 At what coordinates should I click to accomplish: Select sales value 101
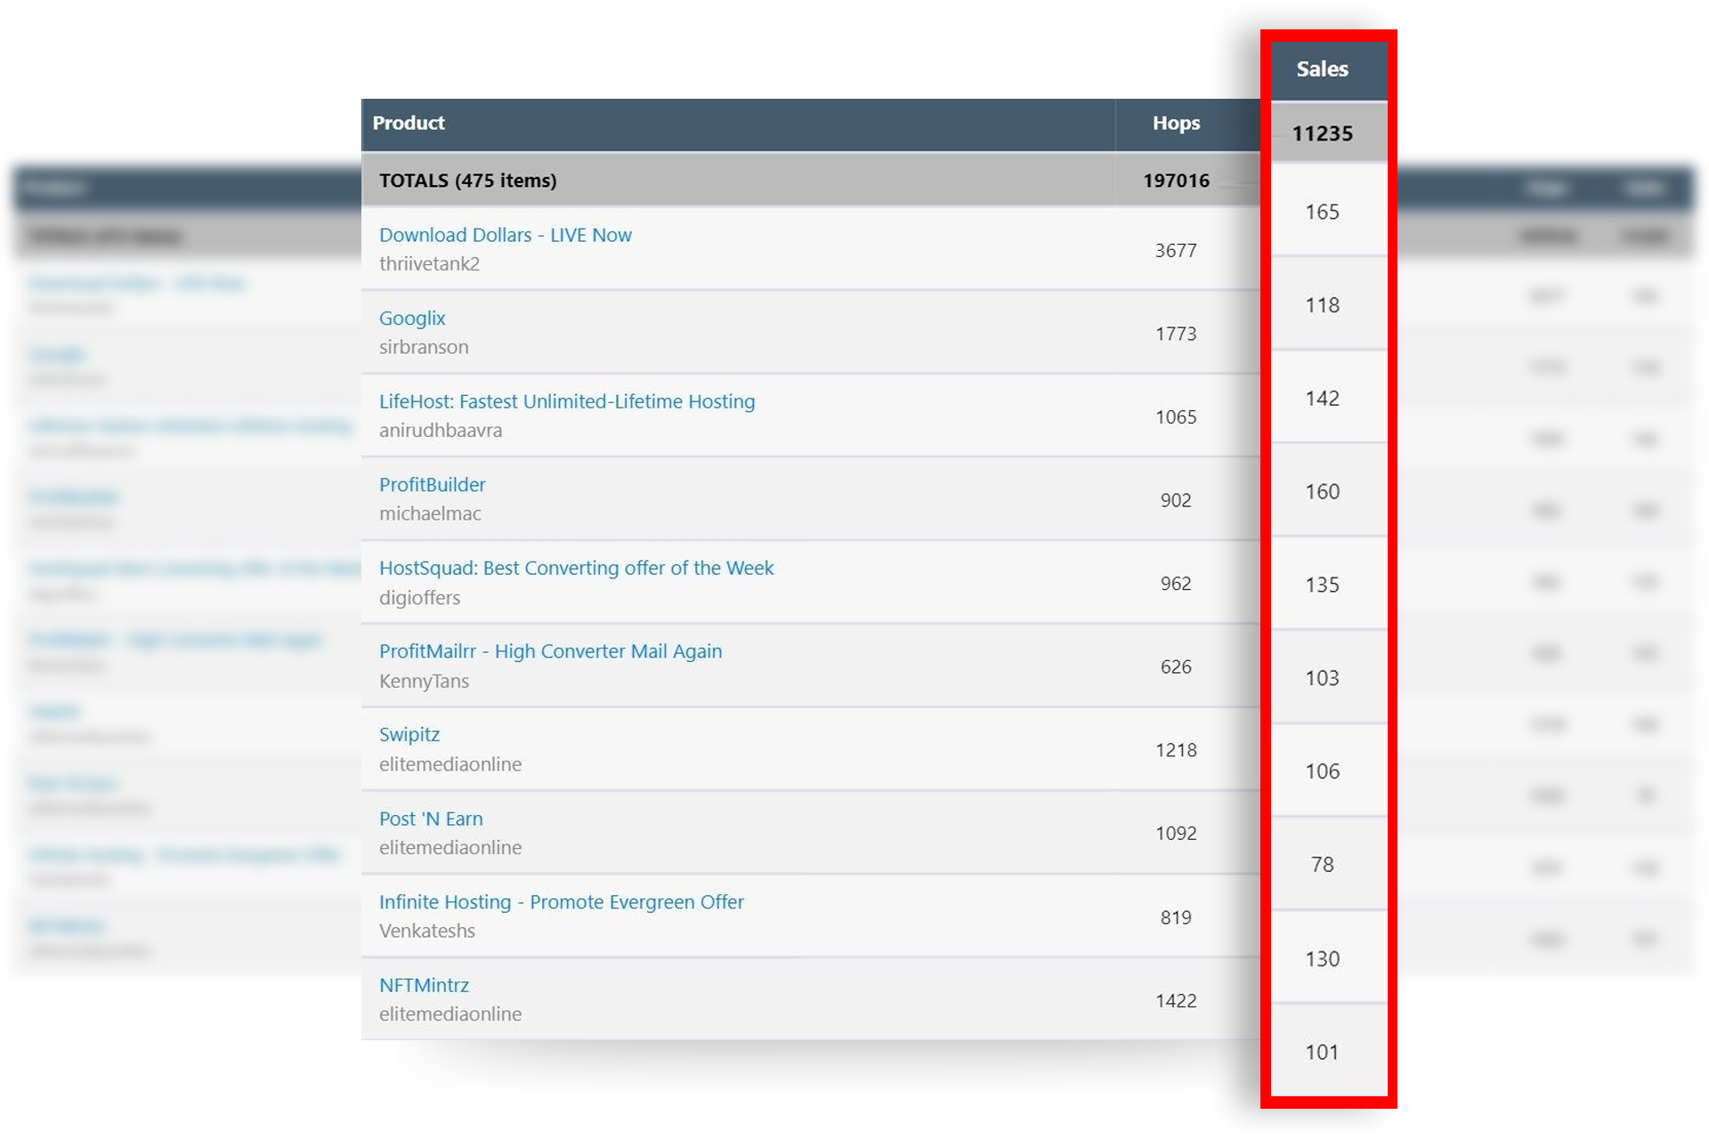tap(1322, 1053)
